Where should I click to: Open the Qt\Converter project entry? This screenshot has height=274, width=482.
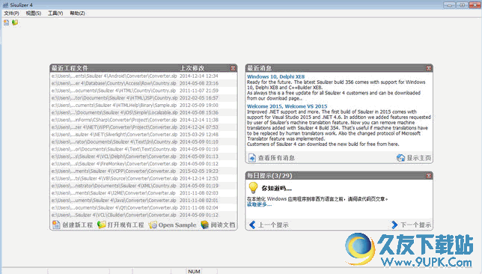(143, 208)
